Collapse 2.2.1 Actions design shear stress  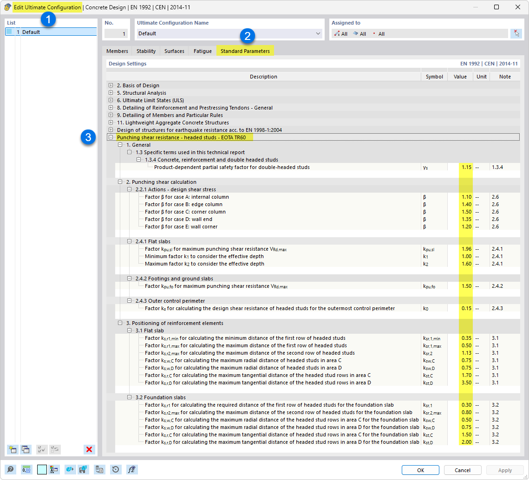(x=129, y=189)
